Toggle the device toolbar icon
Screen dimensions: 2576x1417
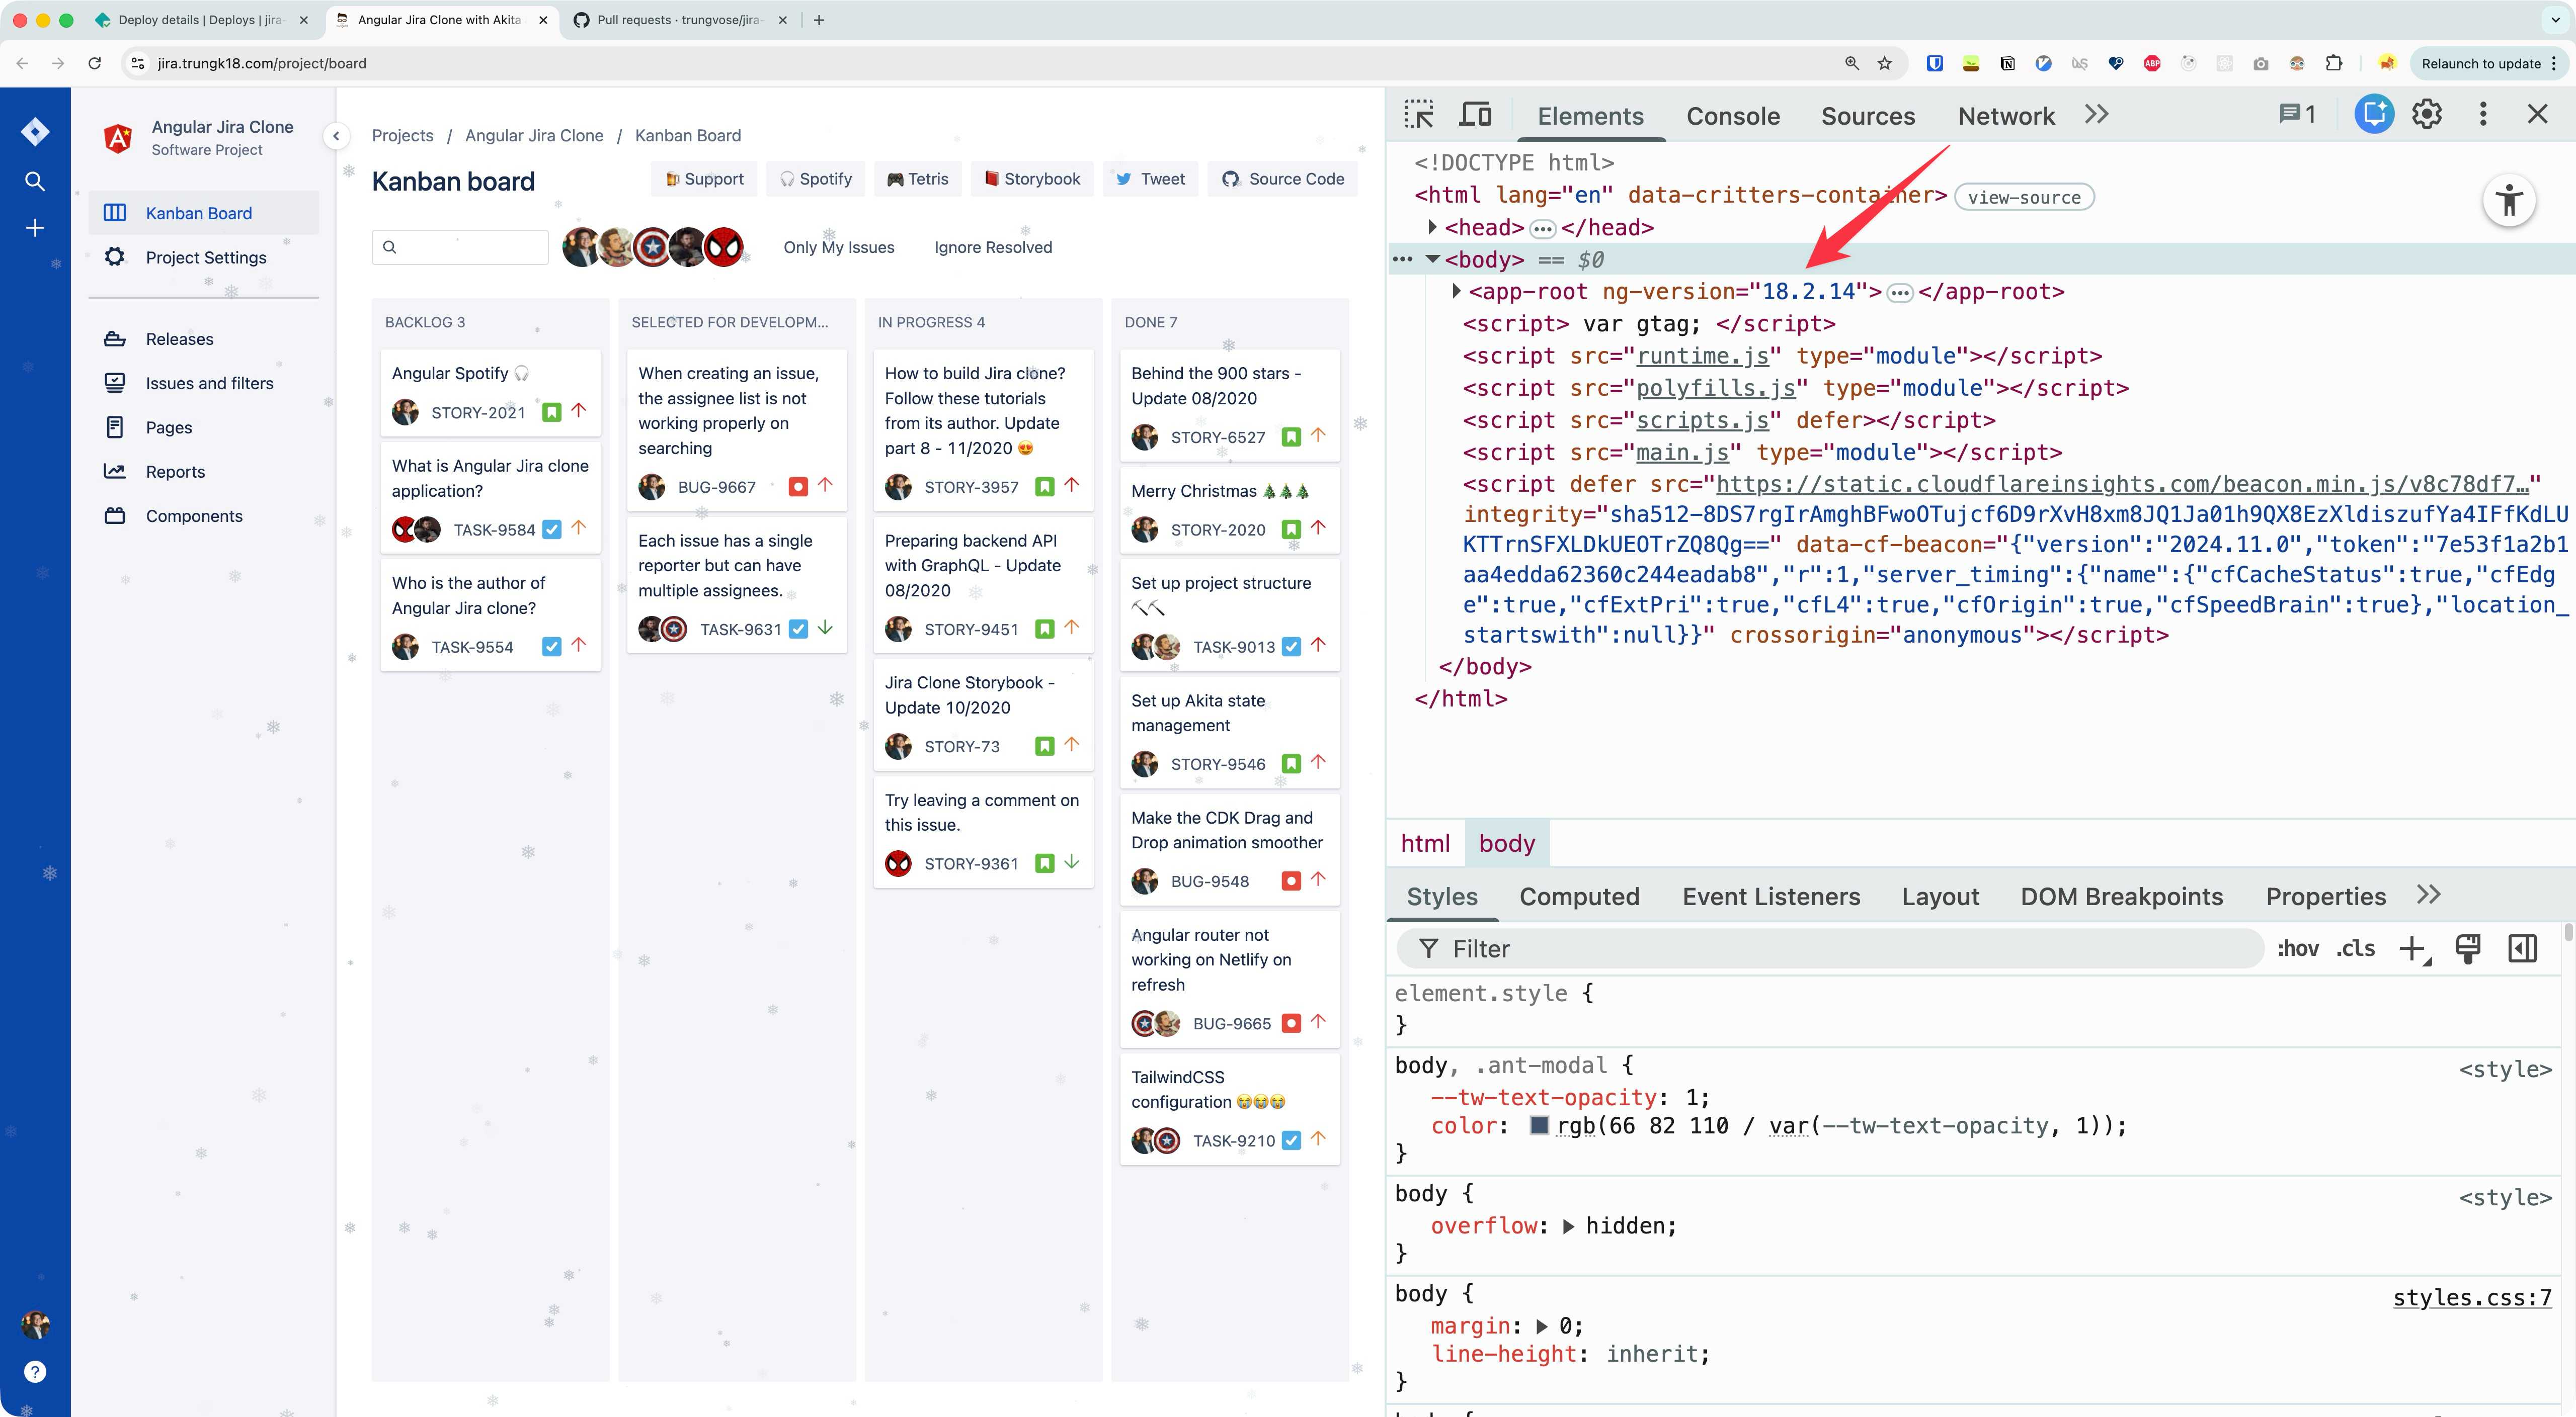coord(1475,115)
